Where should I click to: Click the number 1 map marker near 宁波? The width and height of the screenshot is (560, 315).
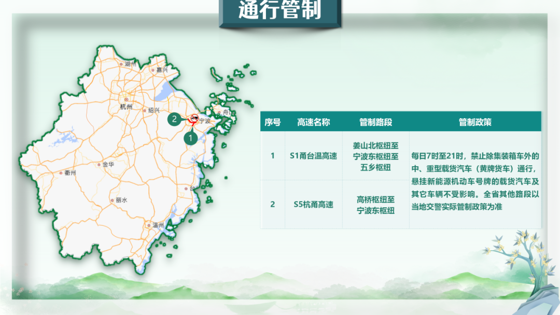click(190, 138)
